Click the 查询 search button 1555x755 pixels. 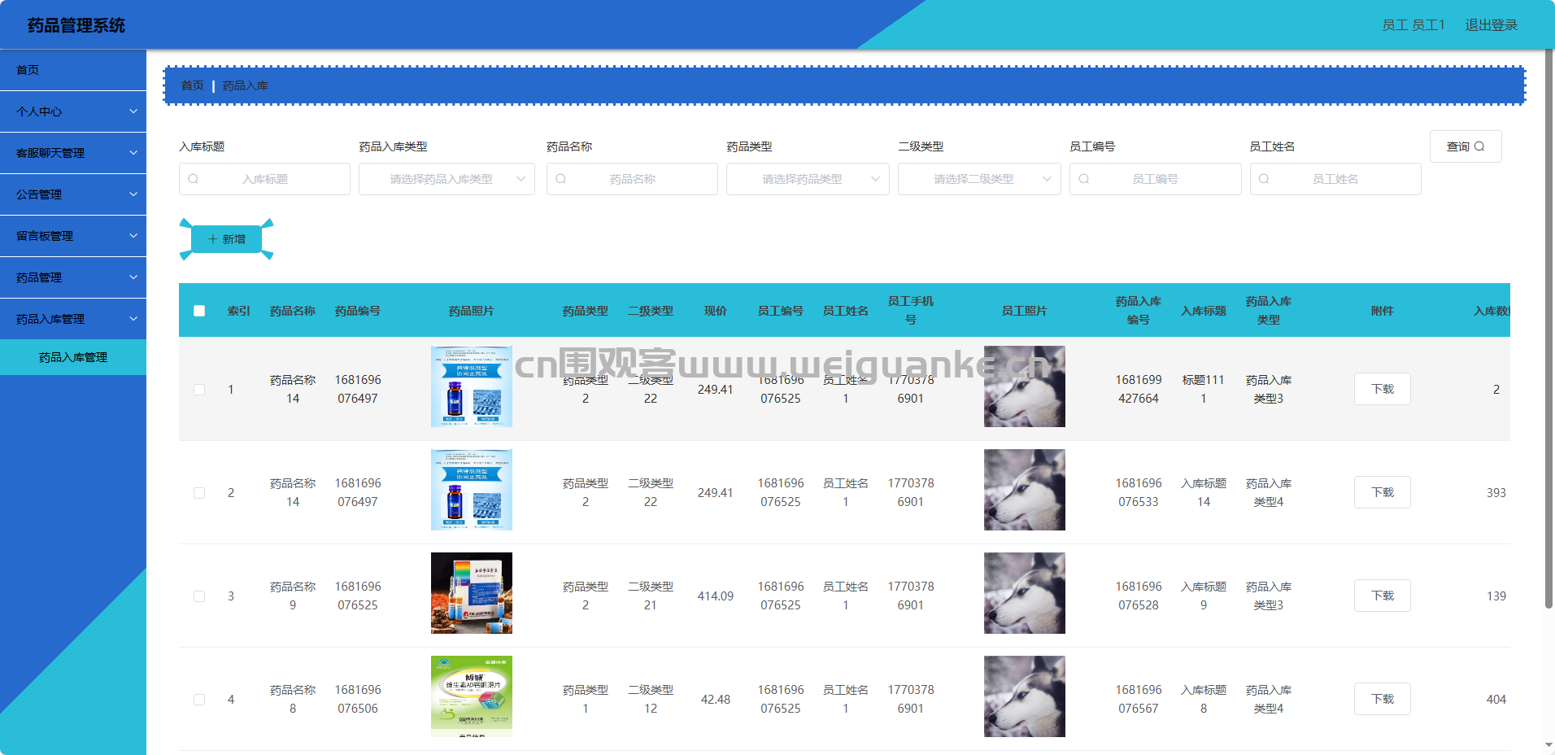tap(1466, 146)
